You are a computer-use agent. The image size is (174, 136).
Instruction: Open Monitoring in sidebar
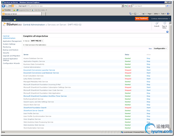(7, 47)
